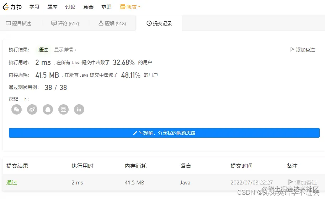Click the comment icon on 评论 tab
325x199 pixels.
[54, 23]
